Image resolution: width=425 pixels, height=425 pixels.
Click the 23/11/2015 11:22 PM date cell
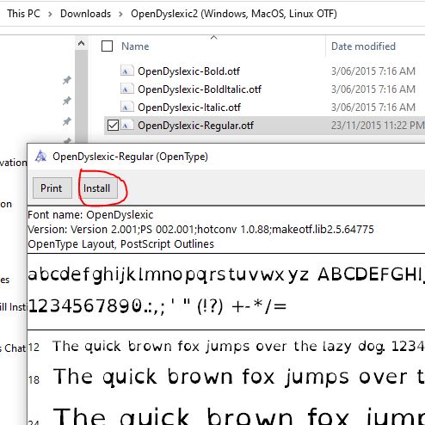point(378,126)
